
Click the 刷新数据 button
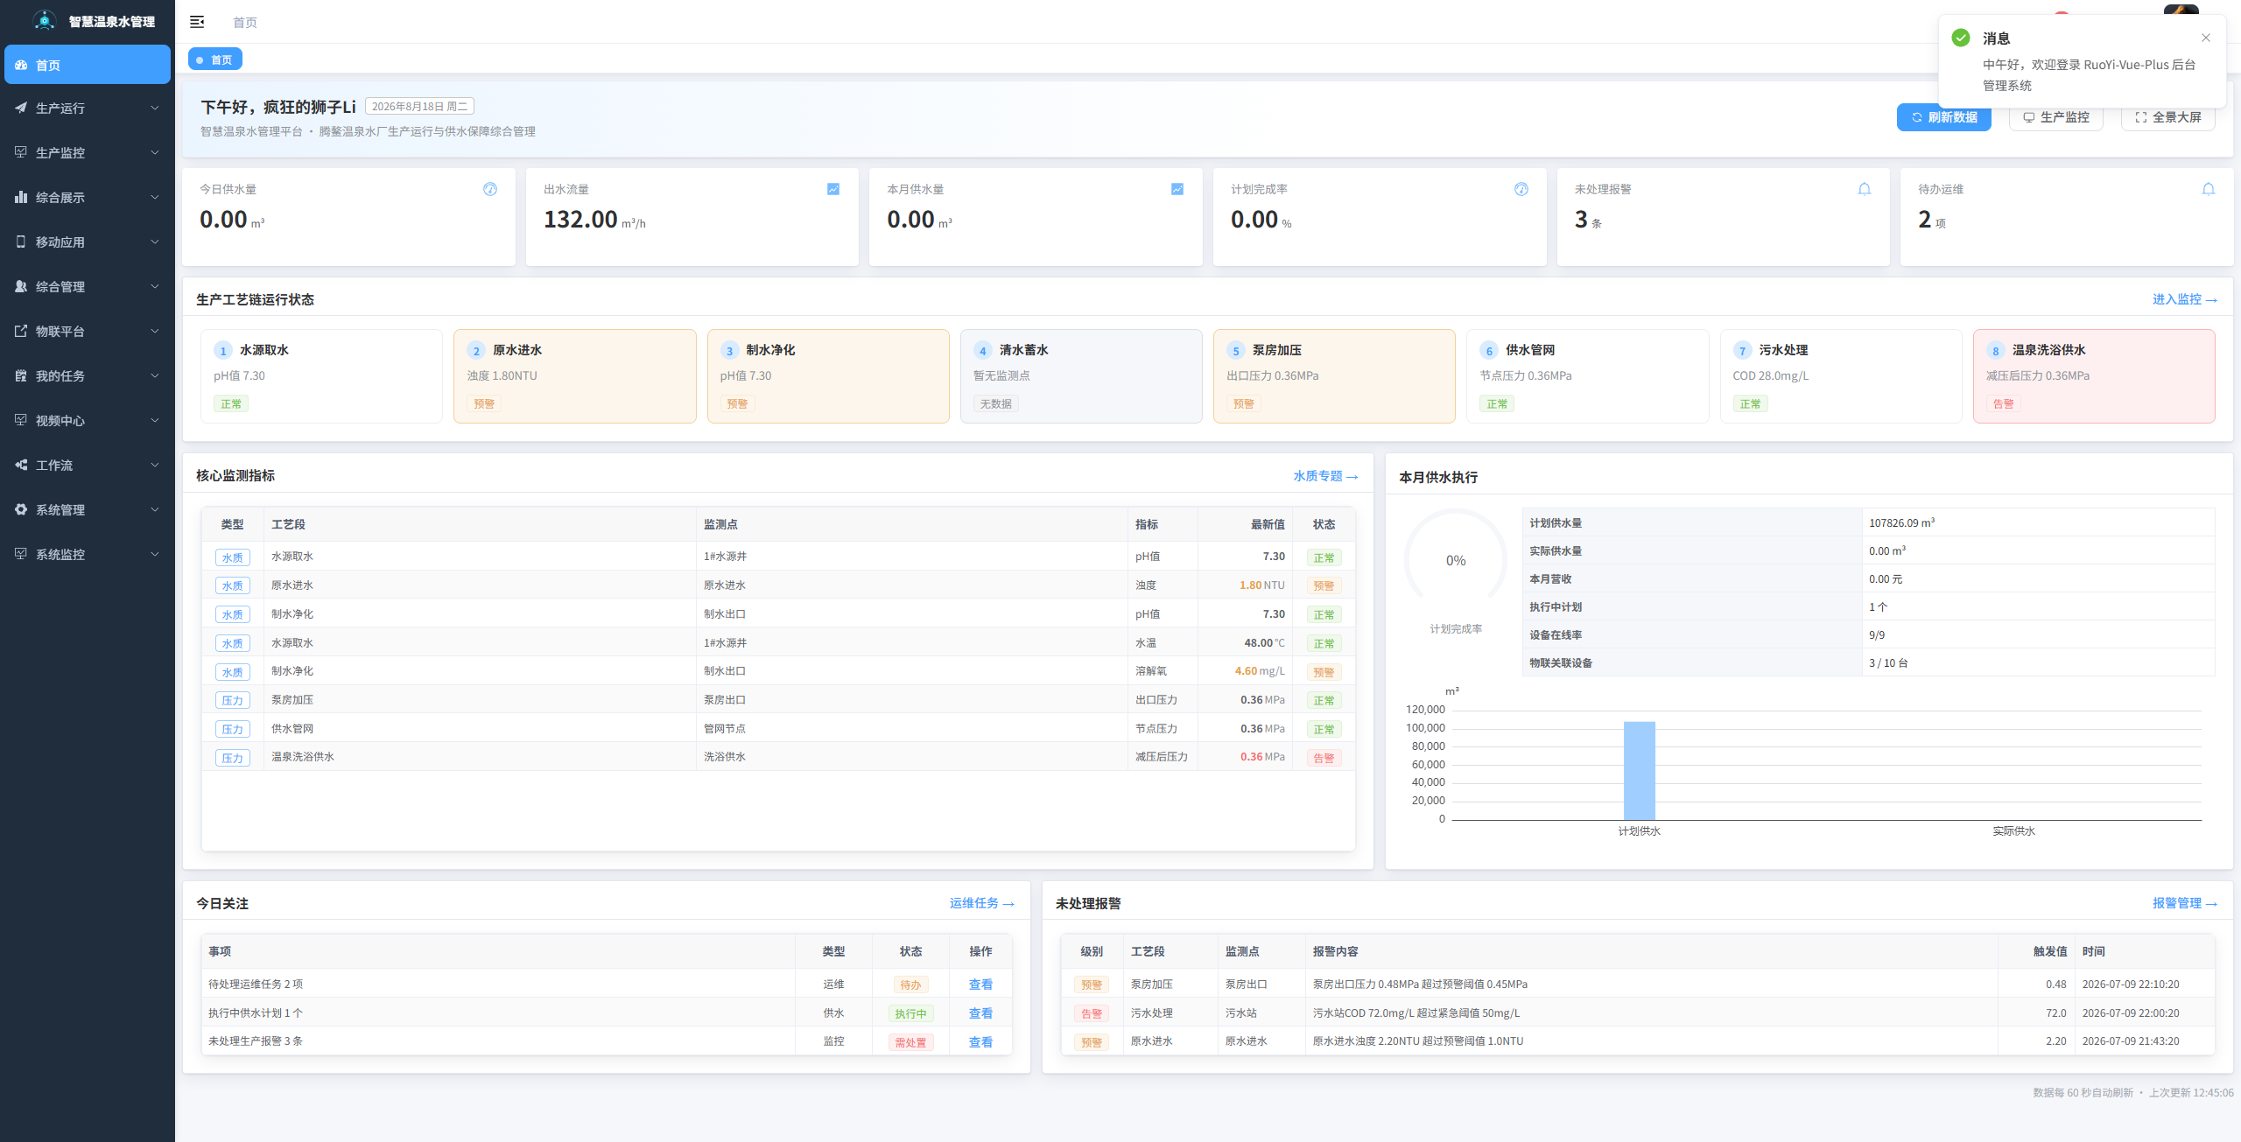(1943, 117)
